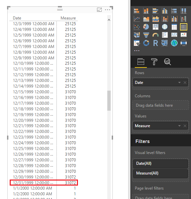Select the Map globe visualization

pos(165,27)
